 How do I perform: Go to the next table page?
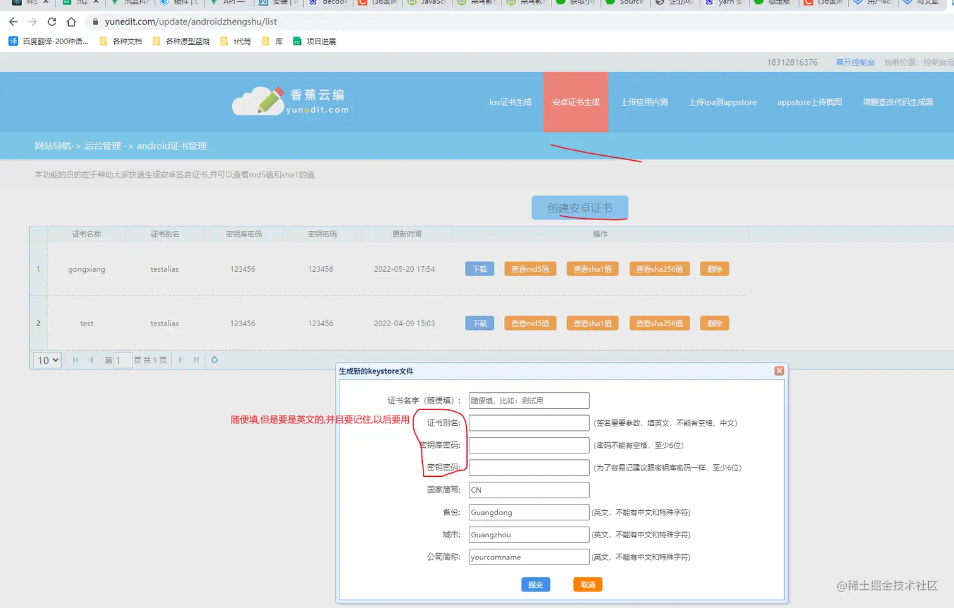pos(180,360)
